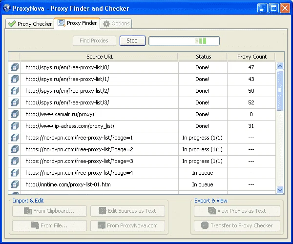Click Done! status for ip-adress.com row
Viewport: 293px width, 244px height.
coord(202,126)
